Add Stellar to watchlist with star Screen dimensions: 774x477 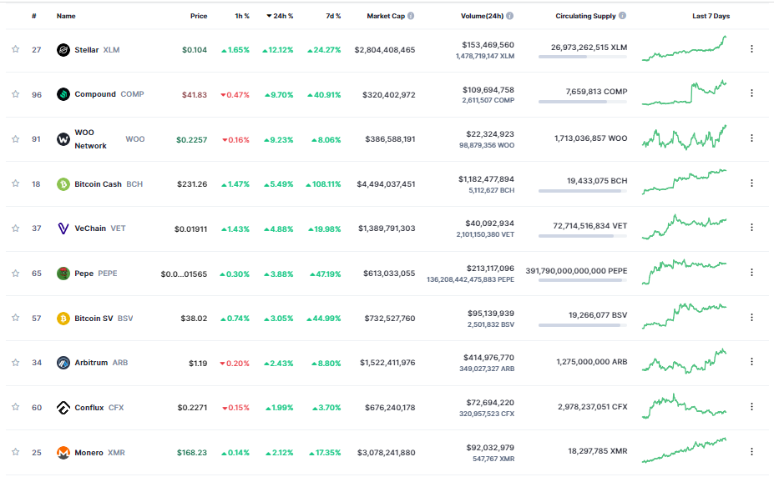pyautogui.click(x=16, y=49)
